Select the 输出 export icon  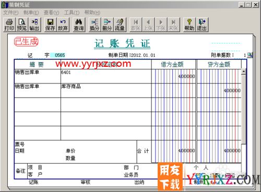click(34, 25)
